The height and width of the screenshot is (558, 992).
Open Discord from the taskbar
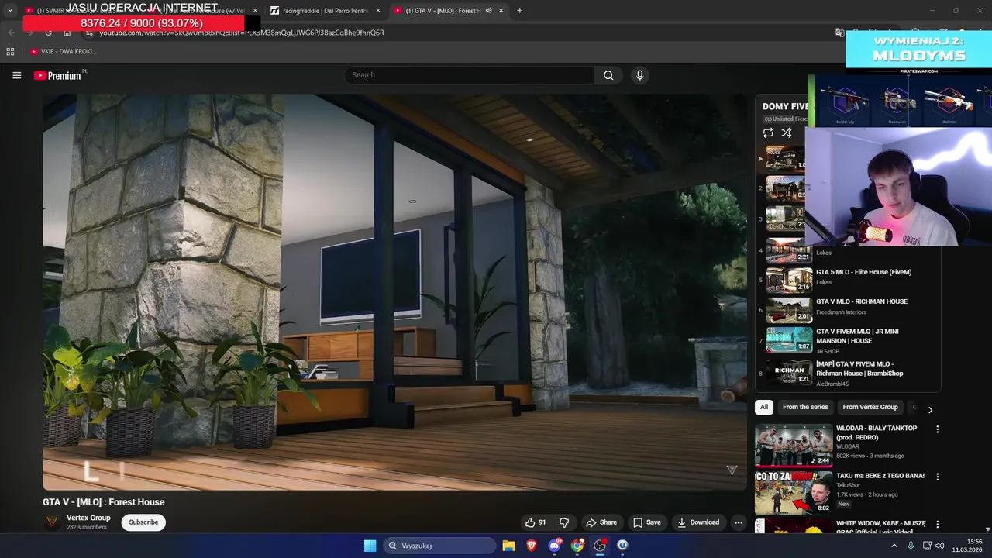click(x=554, y=546)
